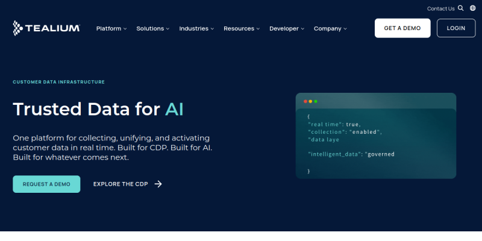This screenshot has height=241, width=482.
Task: Click the GET A DEMO button
Action: (x=402, y=28)
